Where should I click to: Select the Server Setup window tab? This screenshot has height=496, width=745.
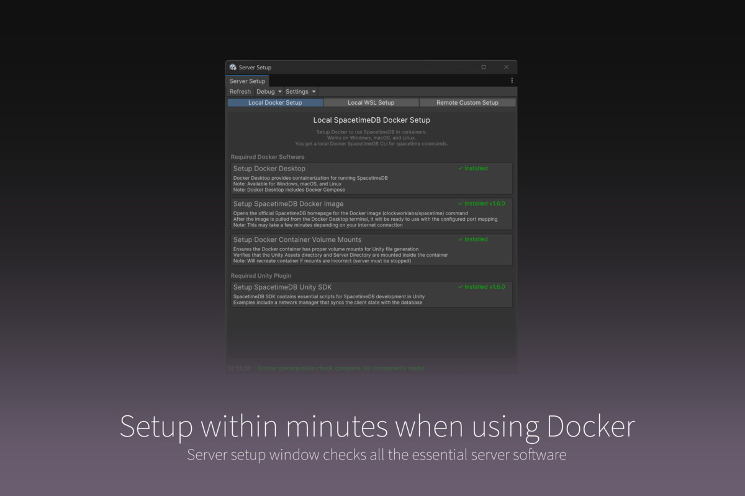pyautogui.click(x=247, y=81)
